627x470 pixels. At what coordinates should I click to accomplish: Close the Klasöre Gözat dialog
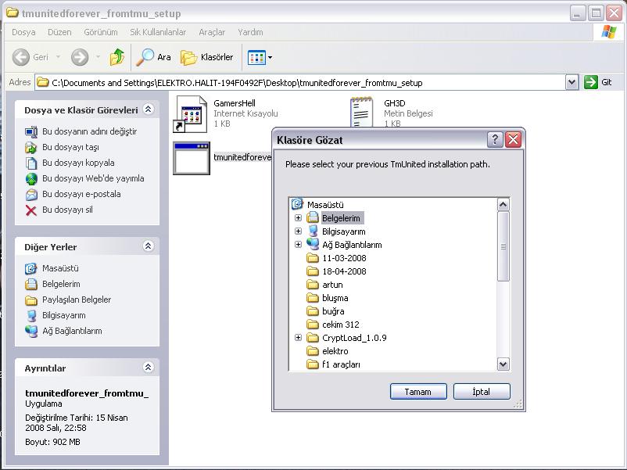[514, 140]
